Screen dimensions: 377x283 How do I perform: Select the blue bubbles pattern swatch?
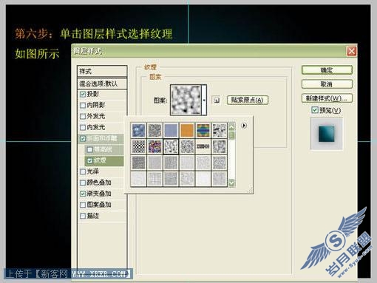pos(139,130)
